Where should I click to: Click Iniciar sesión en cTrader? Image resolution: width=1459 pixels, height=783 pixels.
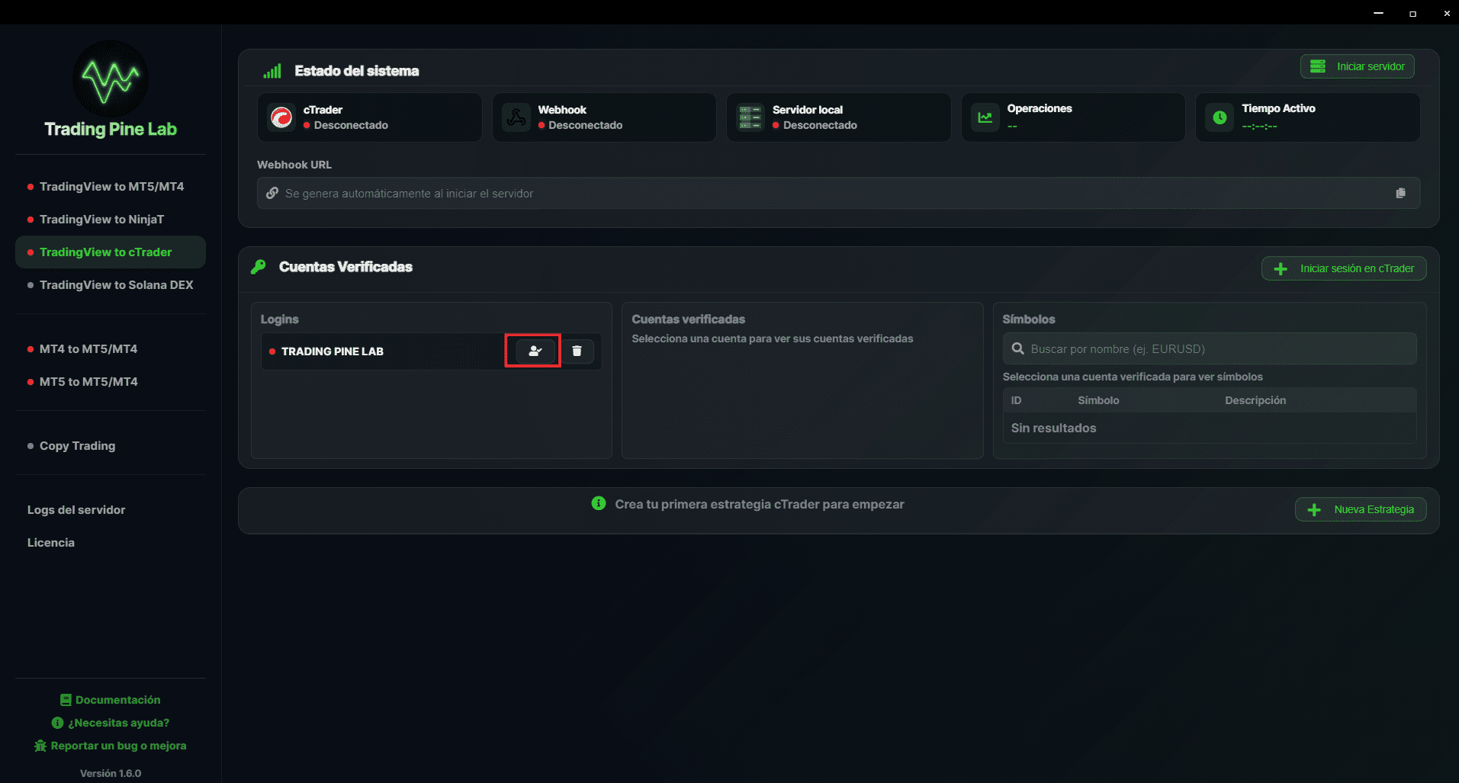(x=1343, y=268)
